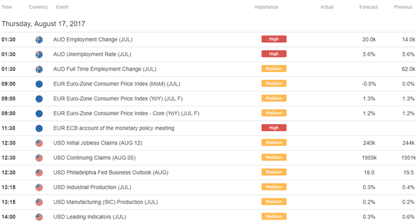The height and width of the screenshot is (224, 416).
Task: Click US flag icon for Industrial Production
Action: coord(39,187)
